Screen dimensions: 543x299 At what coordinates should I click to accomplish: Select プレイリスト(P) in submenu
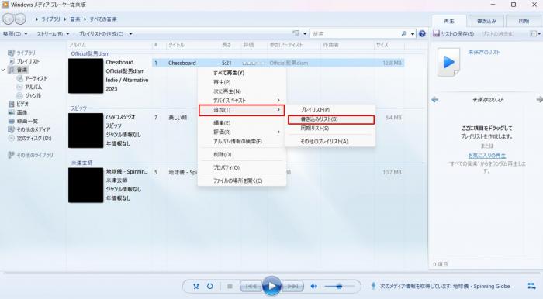[x=330, y=109]
